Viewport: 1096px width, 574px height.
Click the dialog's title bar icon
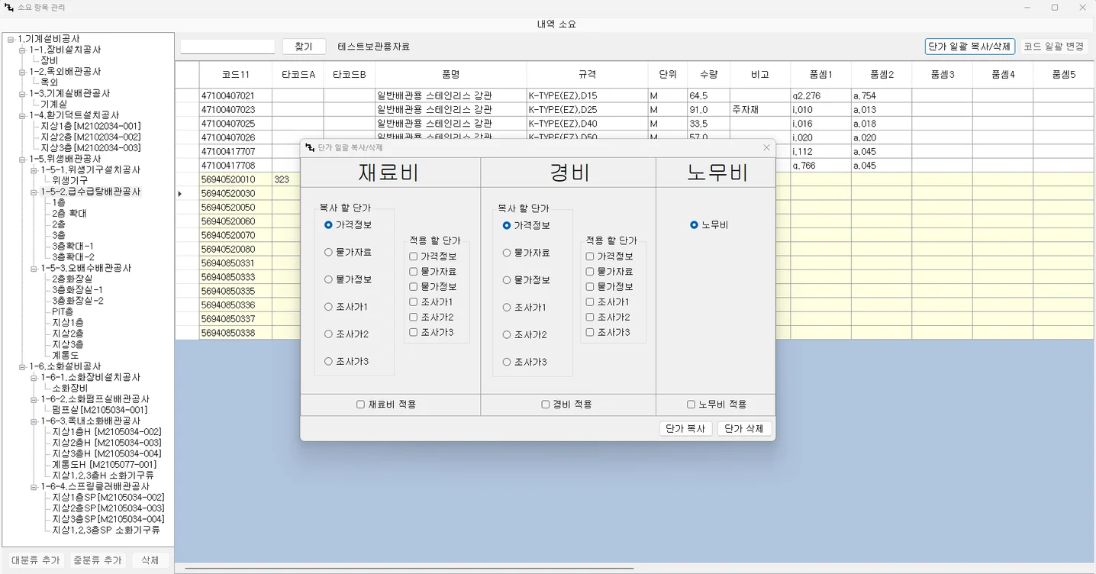pos(310,147)
